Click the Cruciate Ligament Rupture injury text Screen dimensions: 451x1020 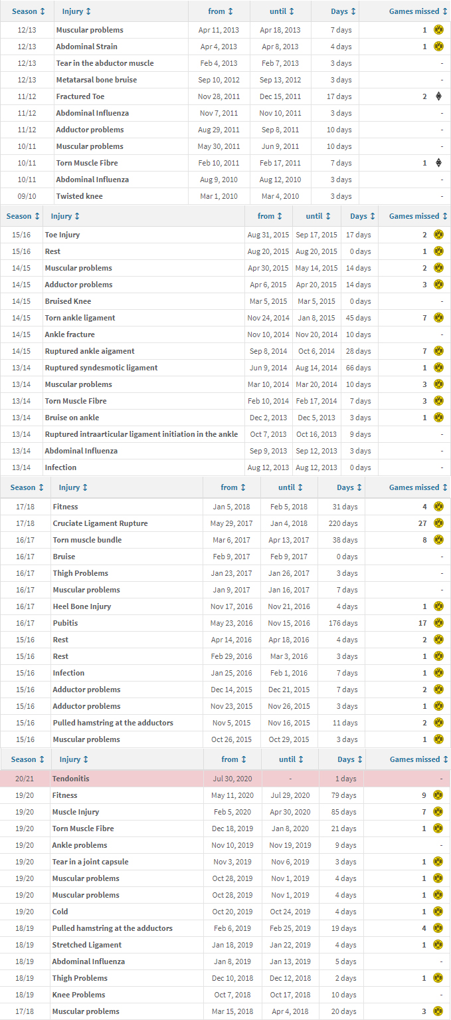[100, 523]
